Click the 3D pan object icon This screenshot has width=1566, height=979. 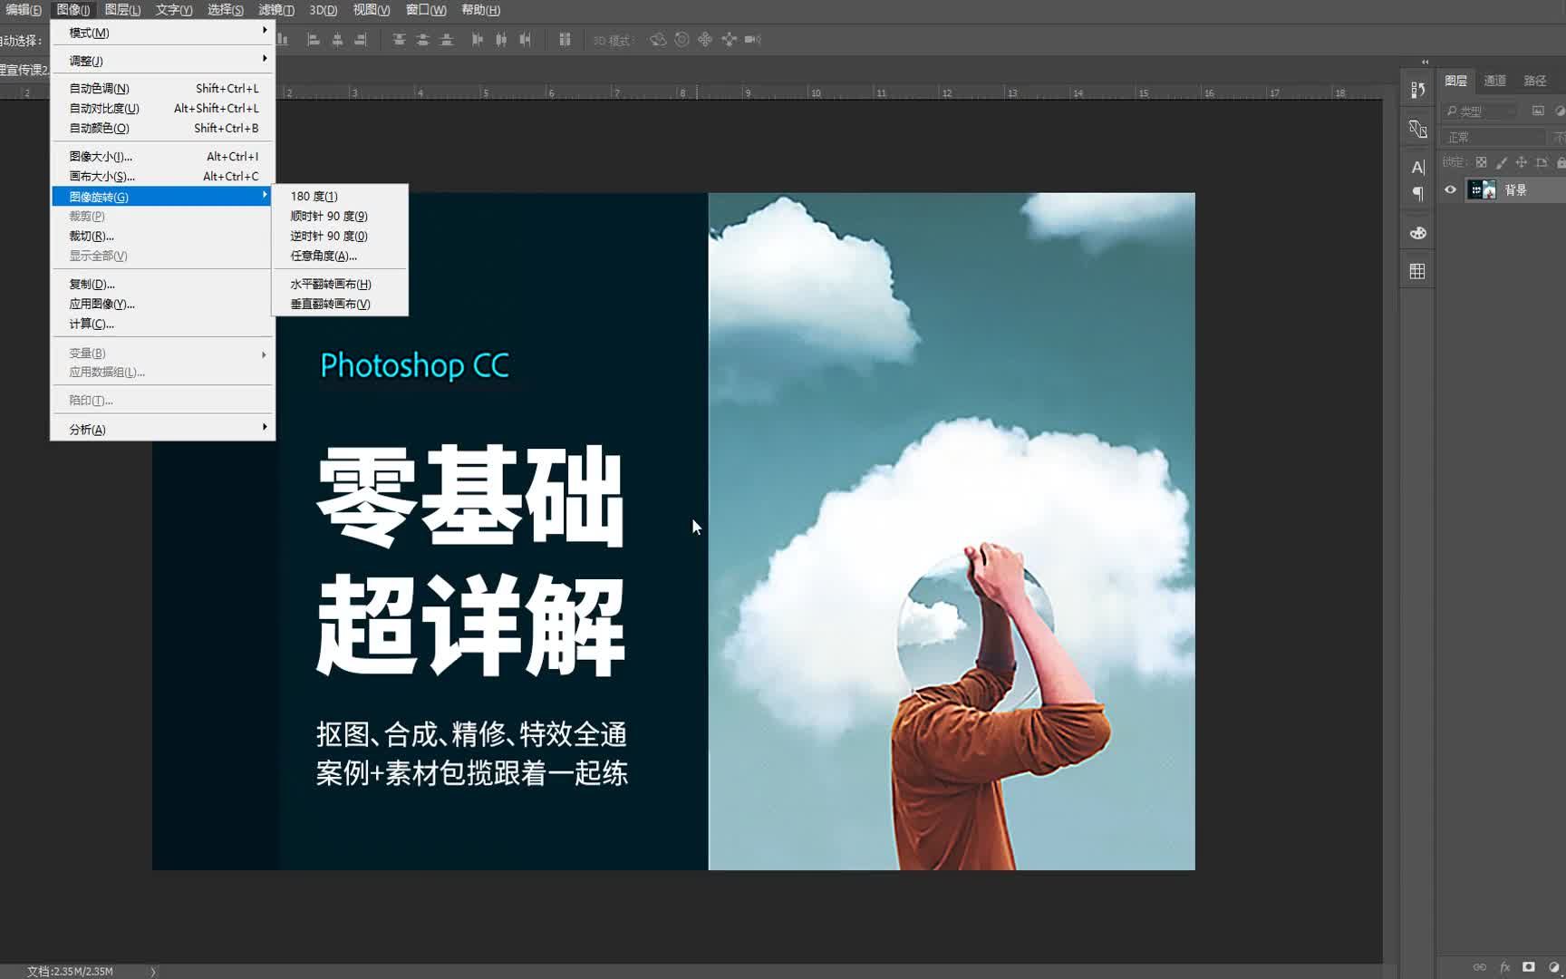point(705,40)
